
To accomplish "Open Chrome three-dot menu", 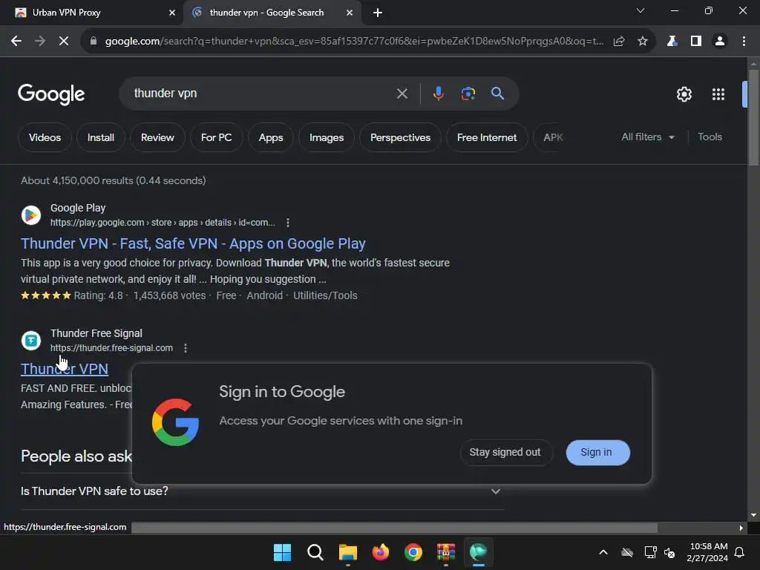I will point(744,42).
